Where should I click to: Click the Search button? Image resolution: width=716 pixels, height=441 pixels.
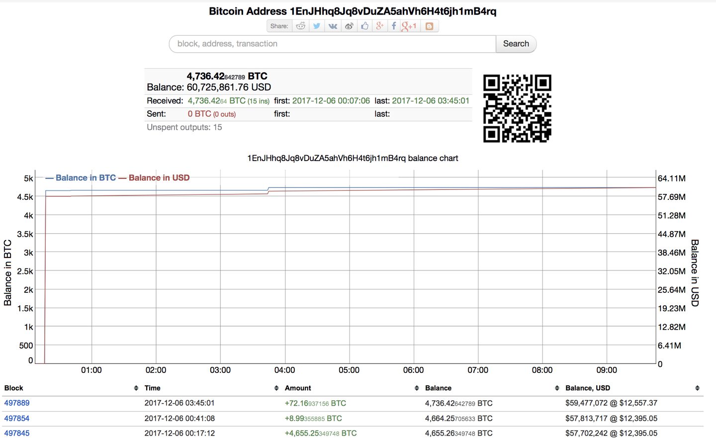click(x=516, y=44)
